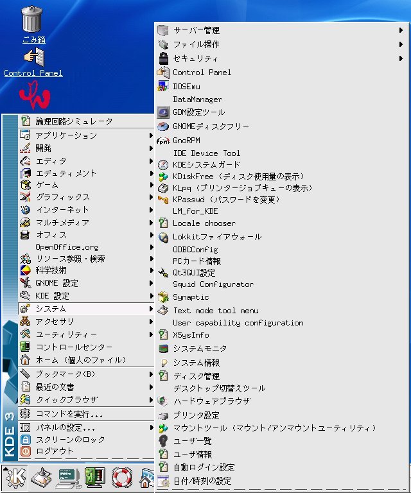Open the KDE 設定 menu category
This screenshot has width=411, height=493.
pyautogui.click(x=86, y=296)
